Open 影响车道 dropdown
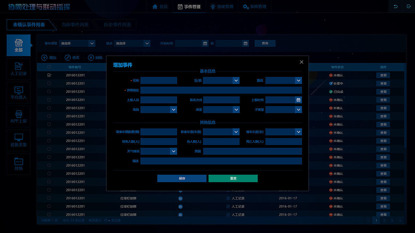The width and height of the screenshot is (415, 233). (x=221, y=132)
